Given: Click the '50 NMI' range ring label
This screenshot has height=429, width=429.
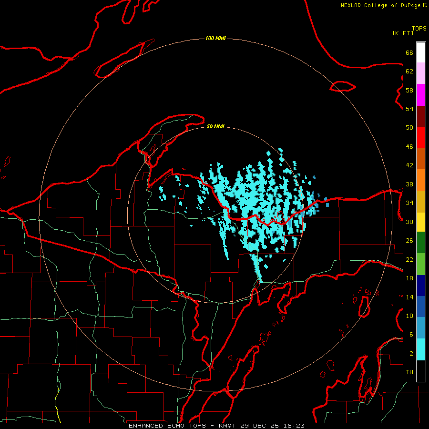Looking at the screenshot, I should pos(215,126).
